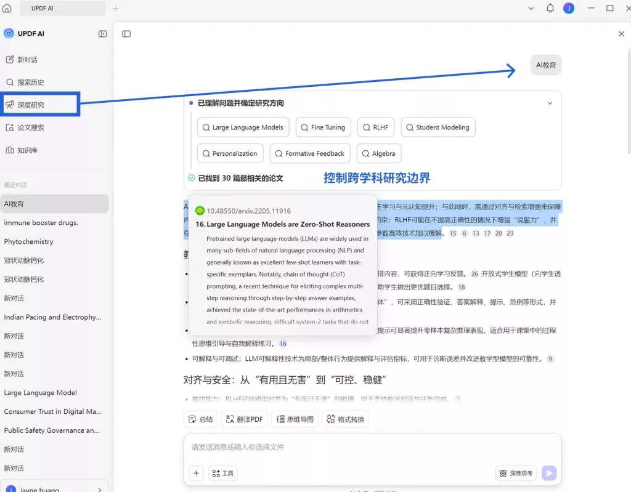Image resolution: width=631 pixels, height=492 pixels.
Task: Open the user avatar in title bar
Action: [x=569, y=8]
